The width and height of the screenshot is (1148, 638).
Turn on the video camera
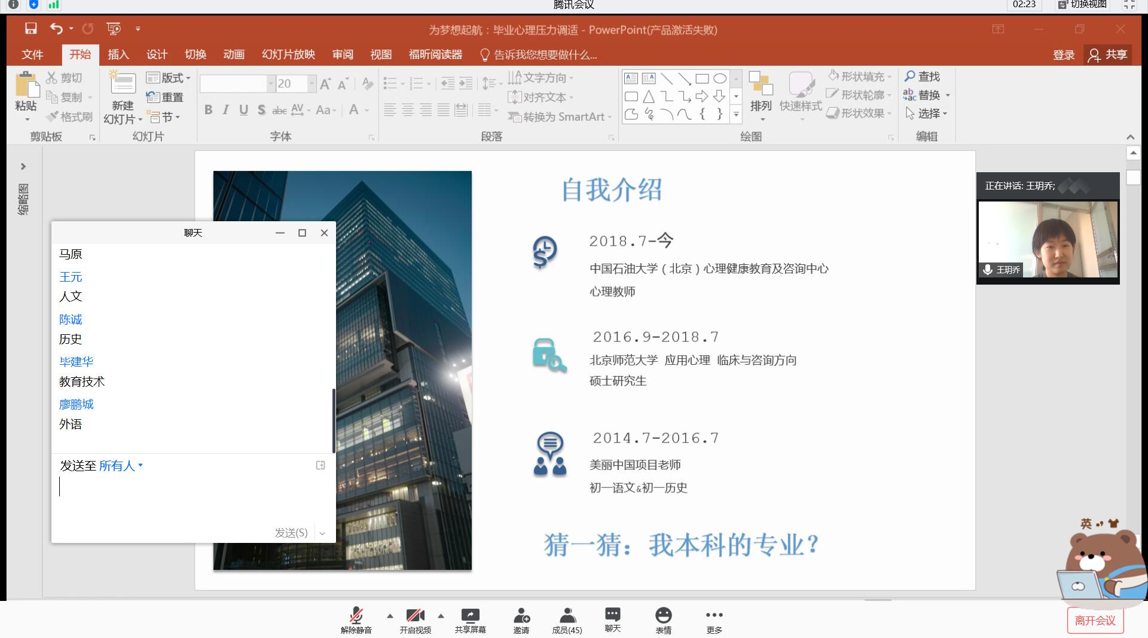(x=415, y=616)
